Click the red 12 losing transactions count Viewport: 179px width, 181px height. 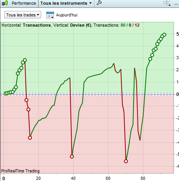(x=137, y=25)
